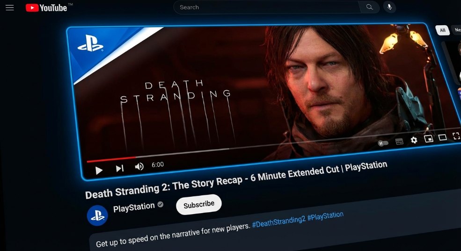461x251 pixels.
Task: Play the Death Stranding video
Action: 99,170
